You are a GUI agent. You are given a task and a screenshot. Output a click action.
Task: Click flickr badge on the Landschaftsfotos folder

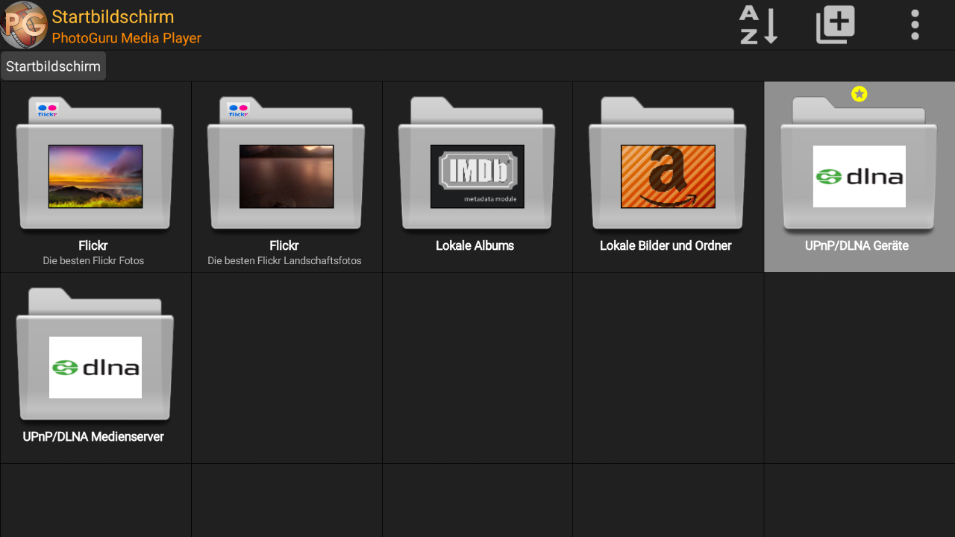coord(239,110)
